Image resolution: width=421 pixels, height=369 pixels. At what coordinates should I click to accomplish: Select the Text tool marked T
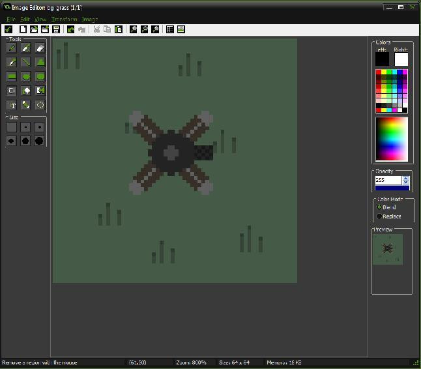[12, 105]
